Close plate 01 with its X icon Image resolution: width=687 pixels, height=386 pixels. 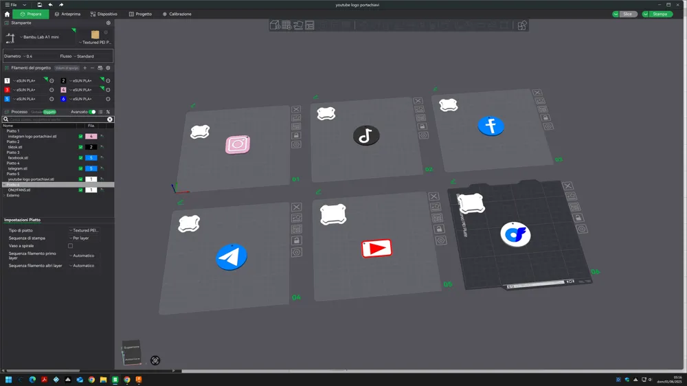pos(296,109)
